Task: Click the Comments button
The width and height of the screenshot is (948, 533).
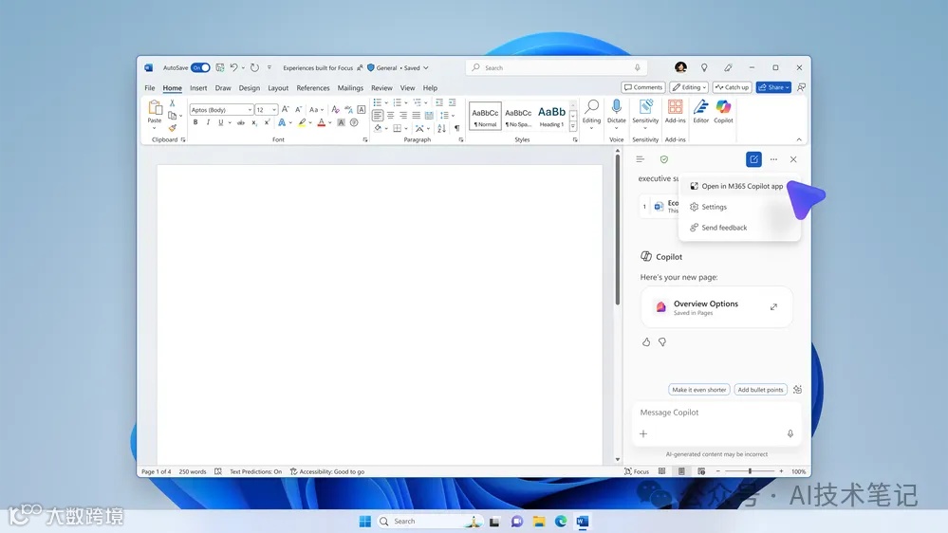Action: coord(643,87)
